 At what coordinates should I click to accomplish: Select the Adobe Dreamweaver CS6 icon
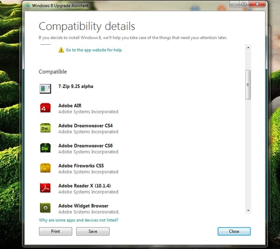point(45,148)
